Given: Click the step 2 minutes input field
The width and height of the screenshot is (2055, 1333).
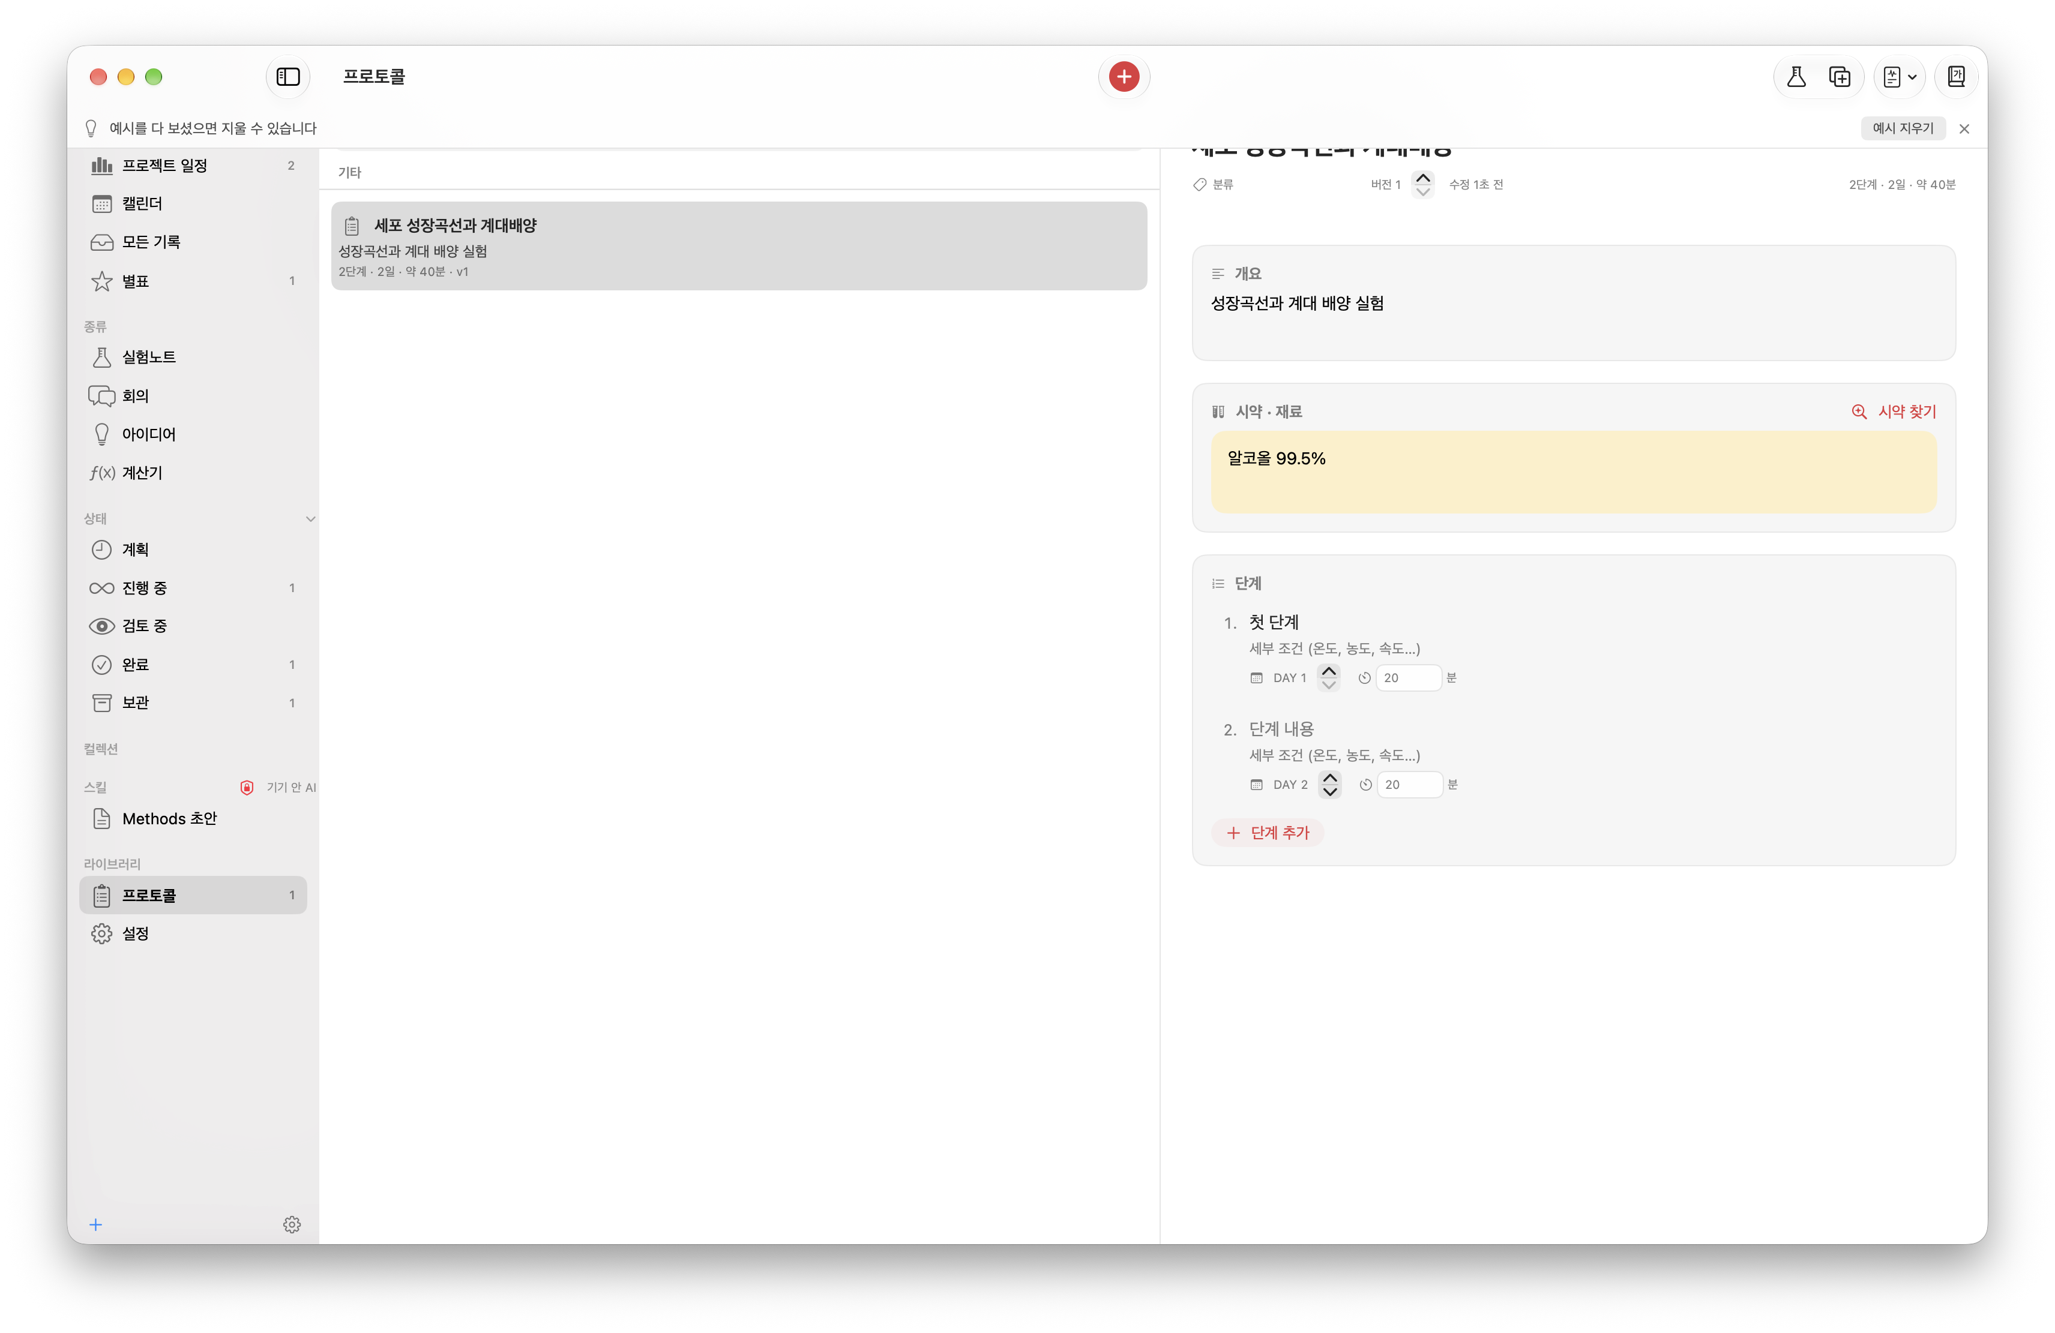Looking at the screenshot, I should tap(1409, 785).
